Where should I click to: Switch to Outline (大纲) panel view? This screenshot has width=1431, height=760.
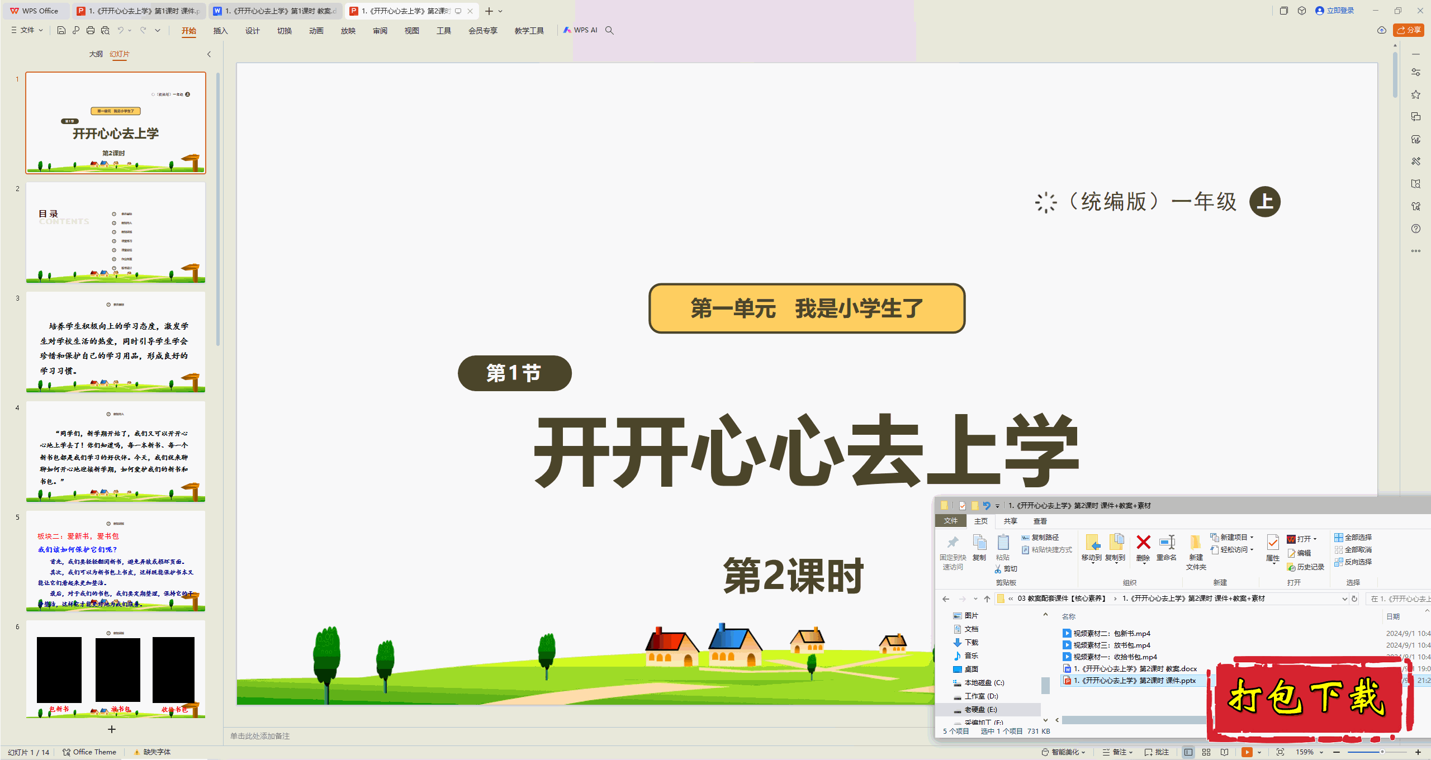coord(96,54)
